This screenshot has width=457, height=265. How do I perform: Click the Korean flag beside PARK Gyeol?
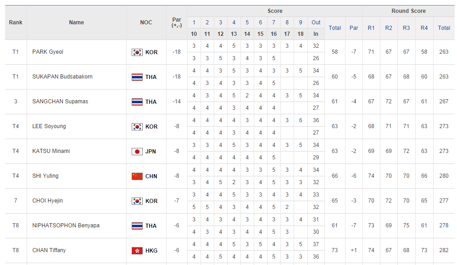137,52
